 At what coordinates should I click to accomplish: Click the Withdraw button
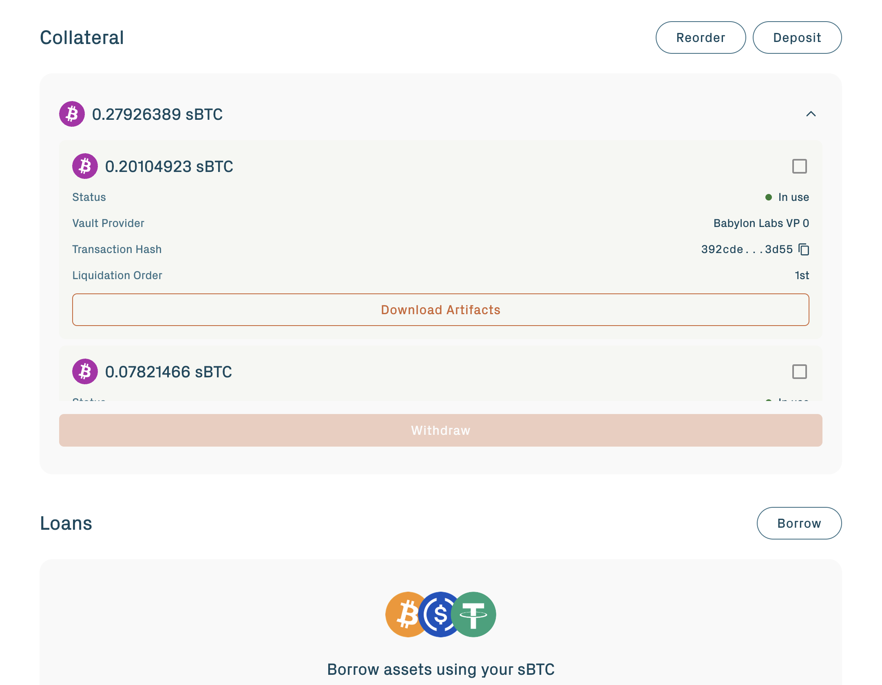click(x=440, y=430)
